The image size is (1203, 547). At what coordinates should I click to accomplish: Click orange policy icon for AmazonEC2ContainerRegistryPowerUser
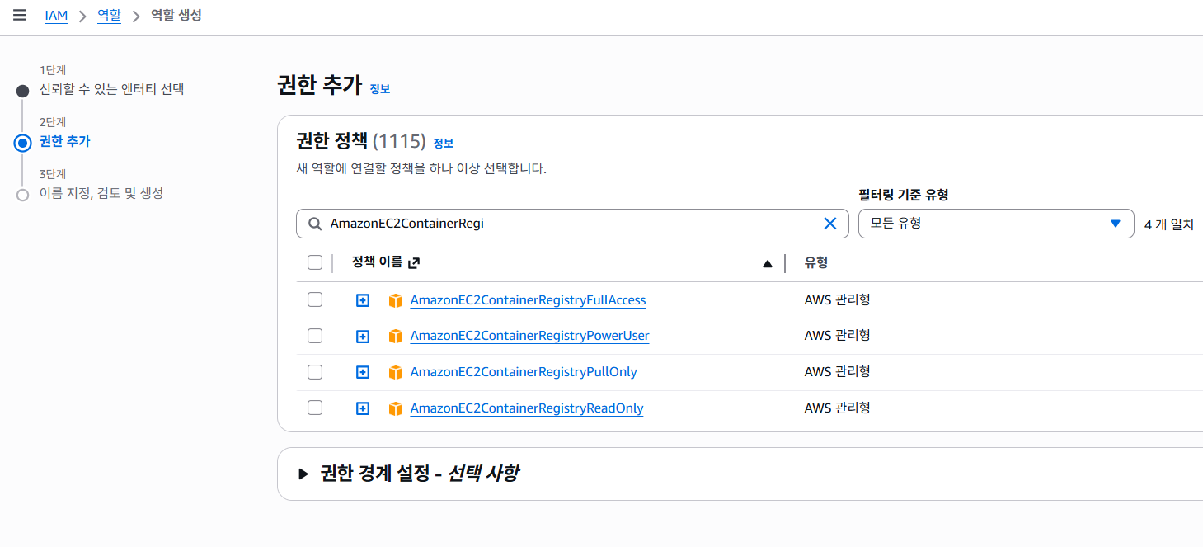point(396,337)
